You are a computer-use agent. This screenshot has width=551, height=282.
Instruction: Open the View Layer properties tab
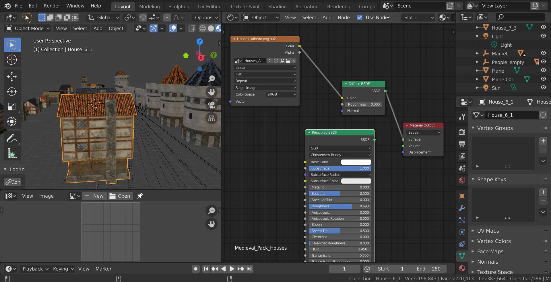(x=462, y=156)
